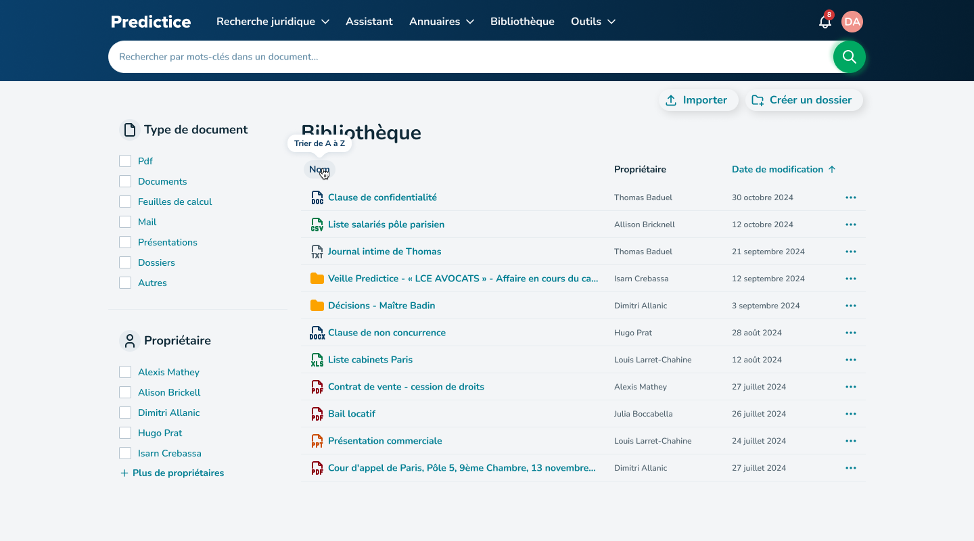
Task: Open more options for Clause de non concurrence
Action: coord(851,333)
